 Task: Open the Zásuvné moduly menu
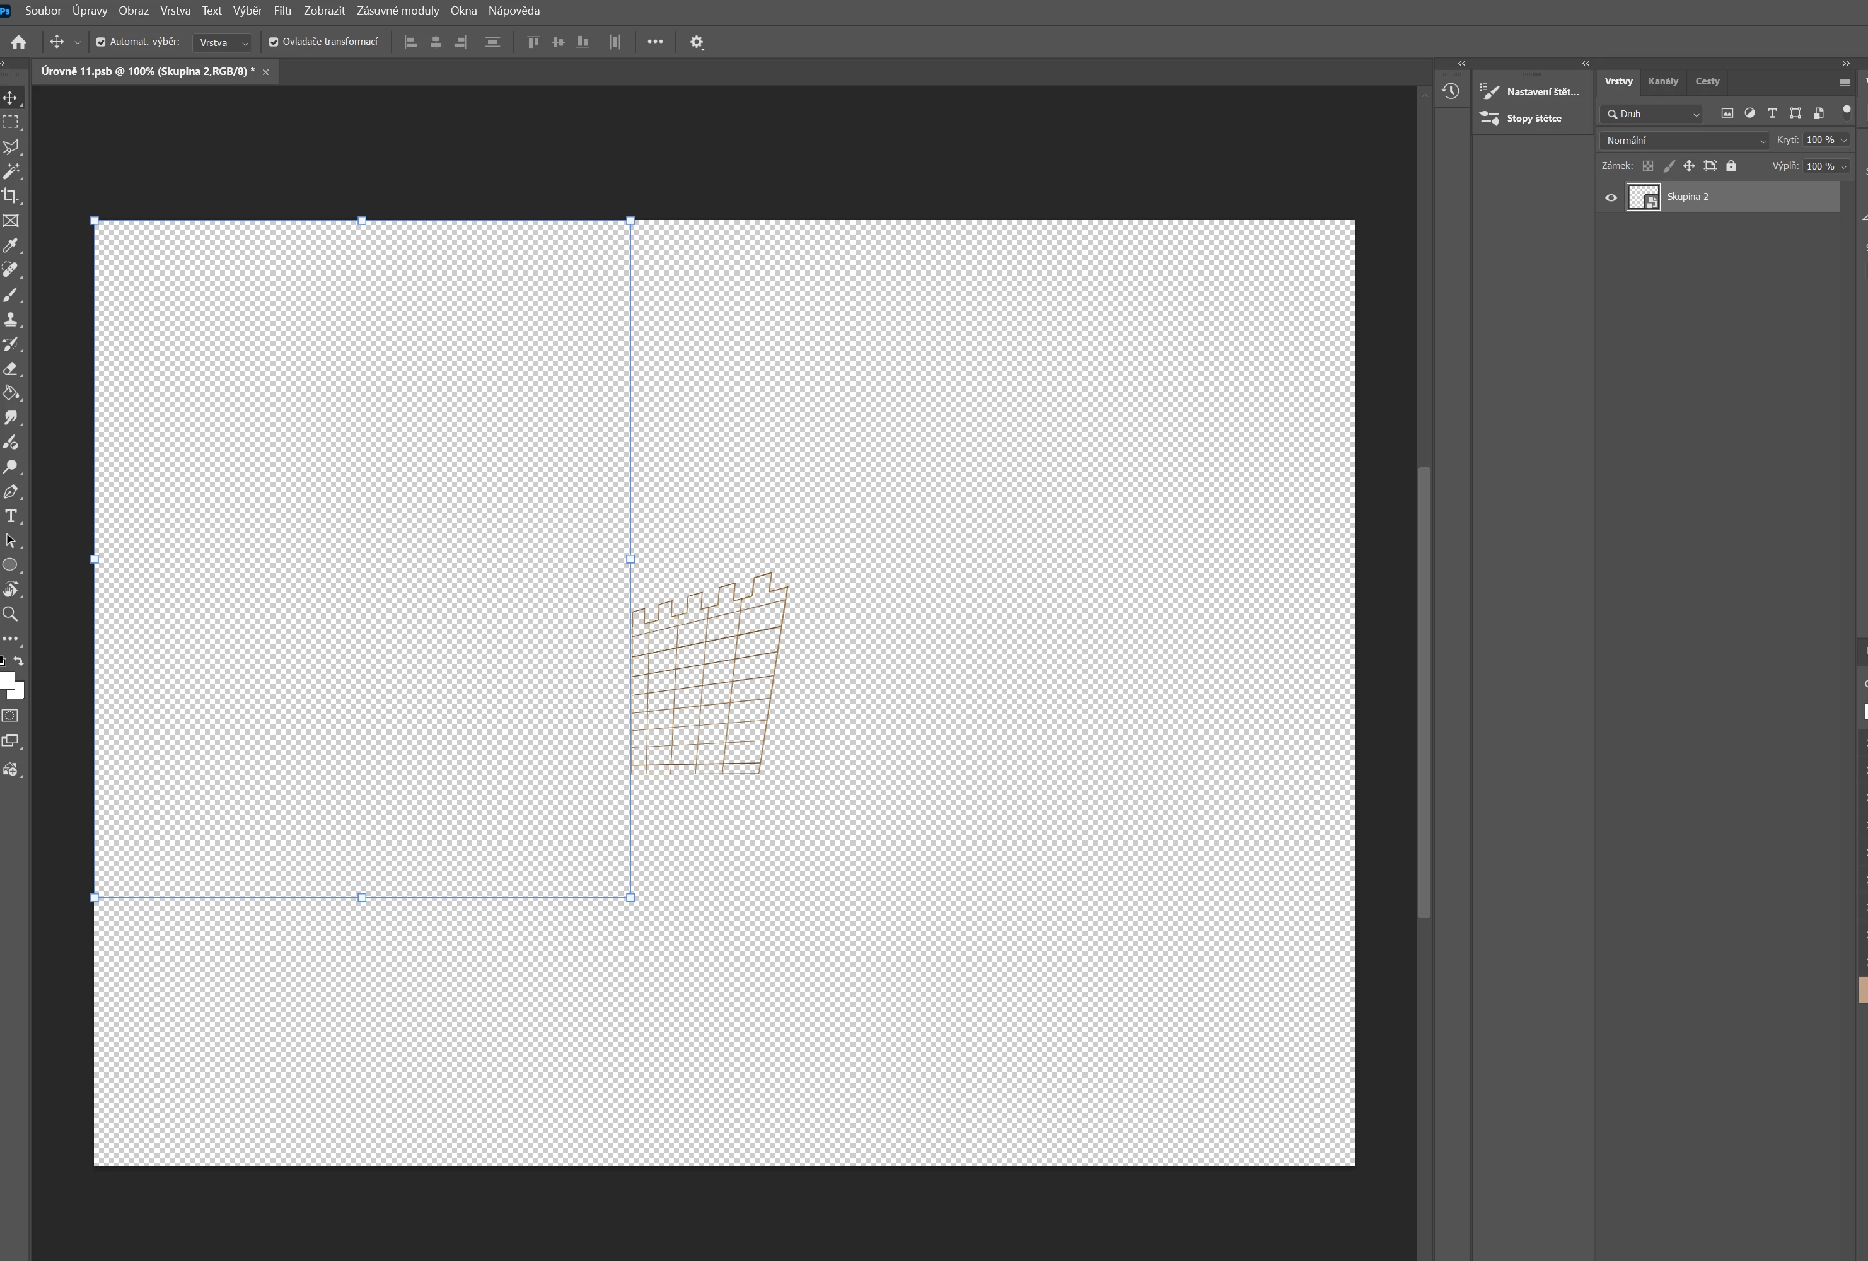398,11
